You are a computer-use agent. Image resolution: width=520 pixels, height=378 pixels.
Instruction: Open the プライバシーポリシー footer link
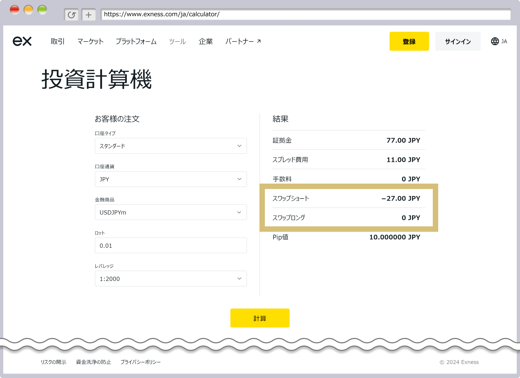click(x=141, y=362)
